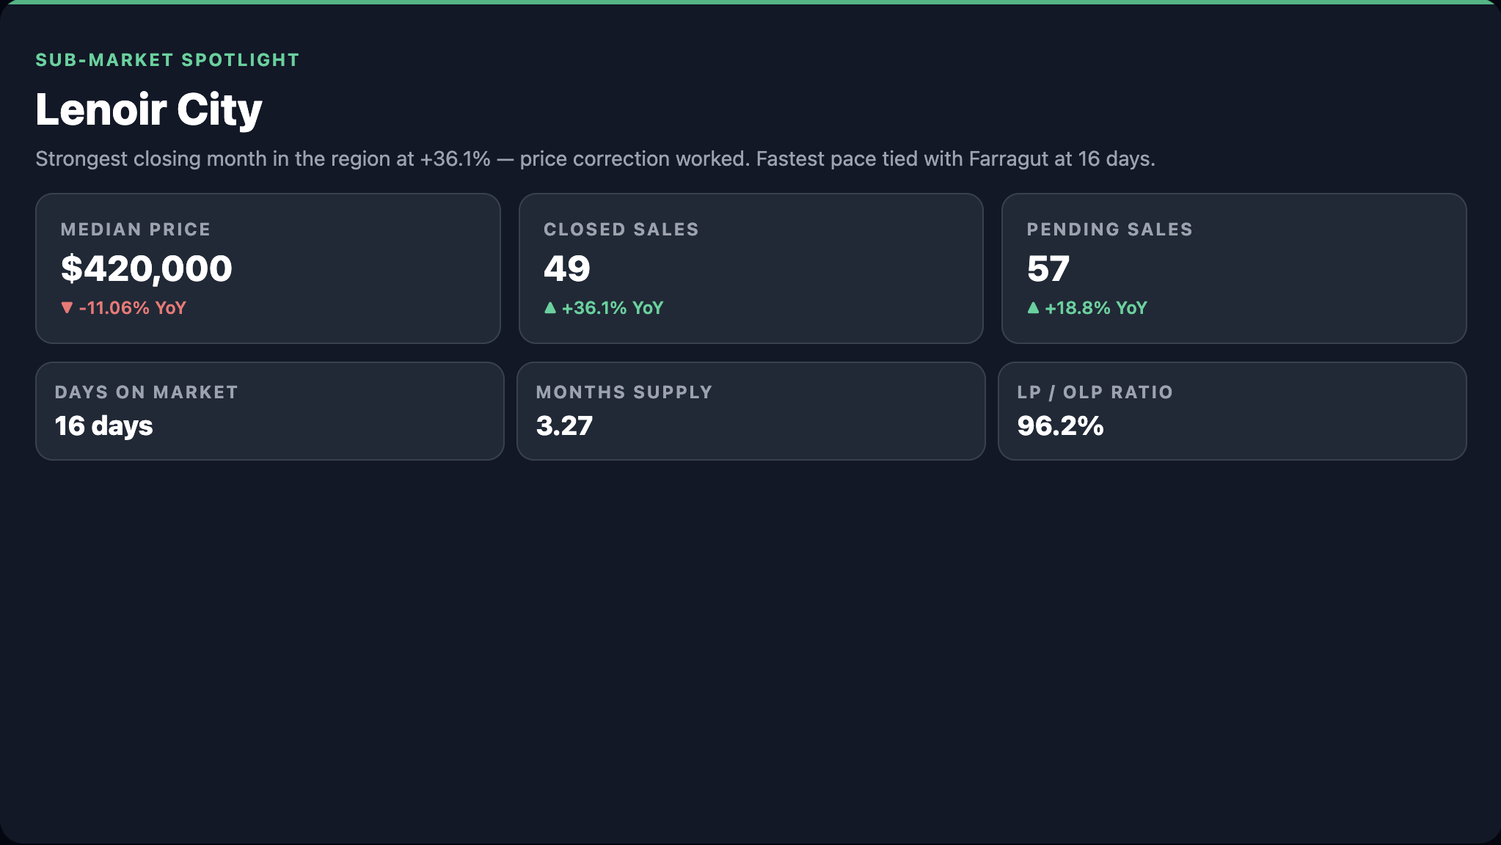Viewport: 1501px width, 845px height.
Task: Select the Closed Sales card
Action: pyautogui.click(x=750, y=268)
